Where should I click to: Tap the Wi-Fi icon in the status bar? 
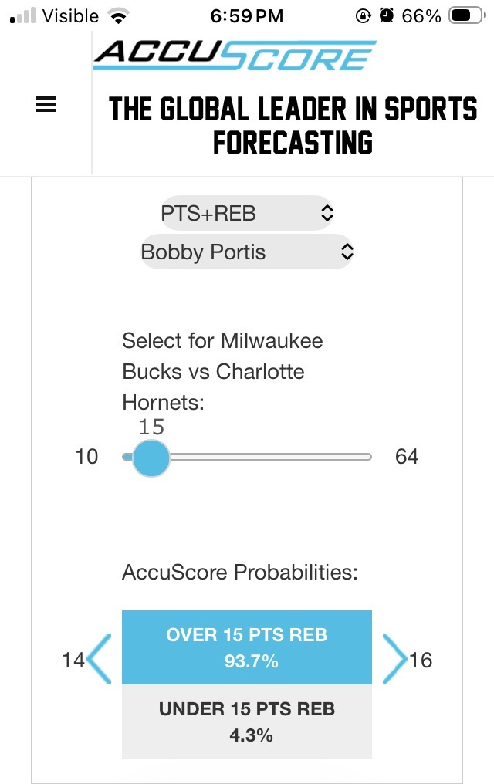(117, 15)
